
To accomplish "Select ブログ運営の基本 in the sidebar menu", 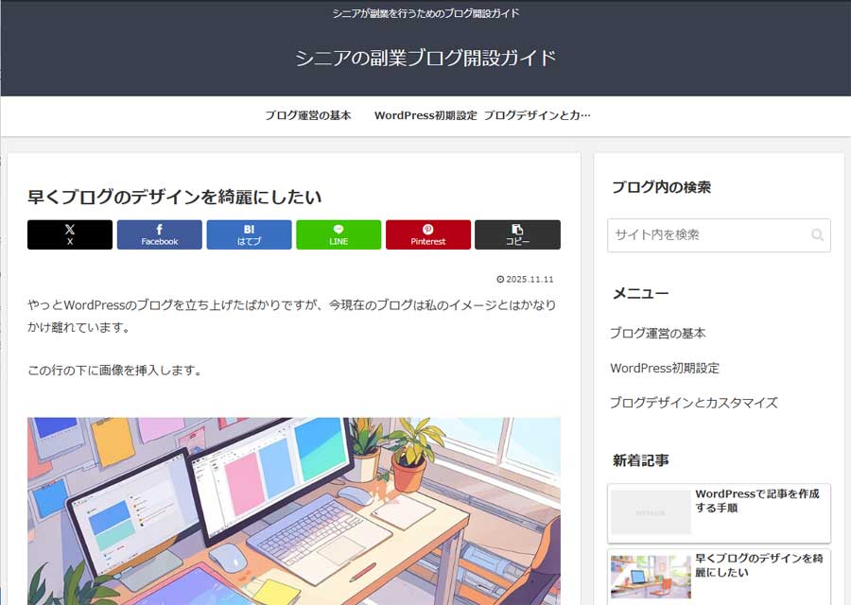I will (658, 333).
